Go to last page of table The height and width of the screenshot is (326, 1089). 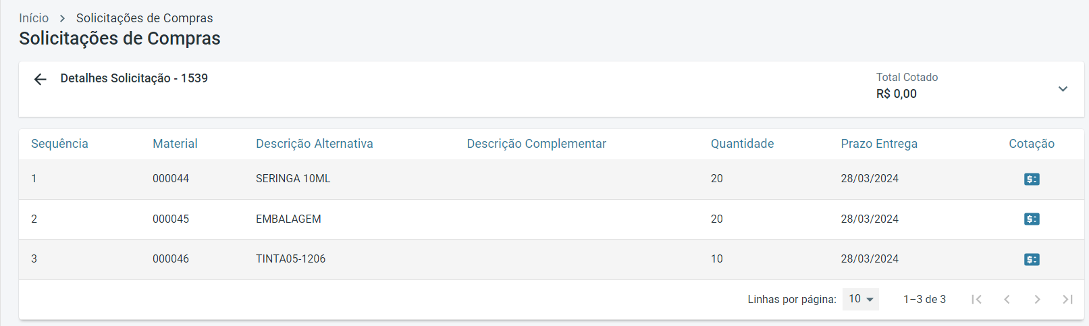[1067, 299]
